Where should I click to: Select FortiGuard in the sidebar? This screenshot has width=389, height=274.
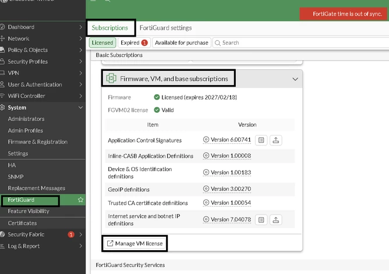coord(21,200)
